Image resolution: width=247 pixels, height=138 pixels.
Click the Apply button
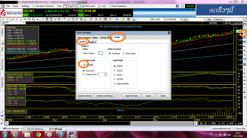[148, 96]
